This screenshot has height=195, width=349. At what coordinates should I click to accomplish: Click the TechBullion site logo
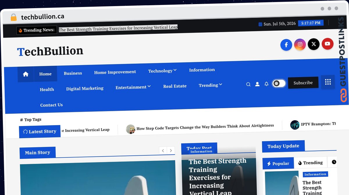pyautogui.click(x=50, y=51)
